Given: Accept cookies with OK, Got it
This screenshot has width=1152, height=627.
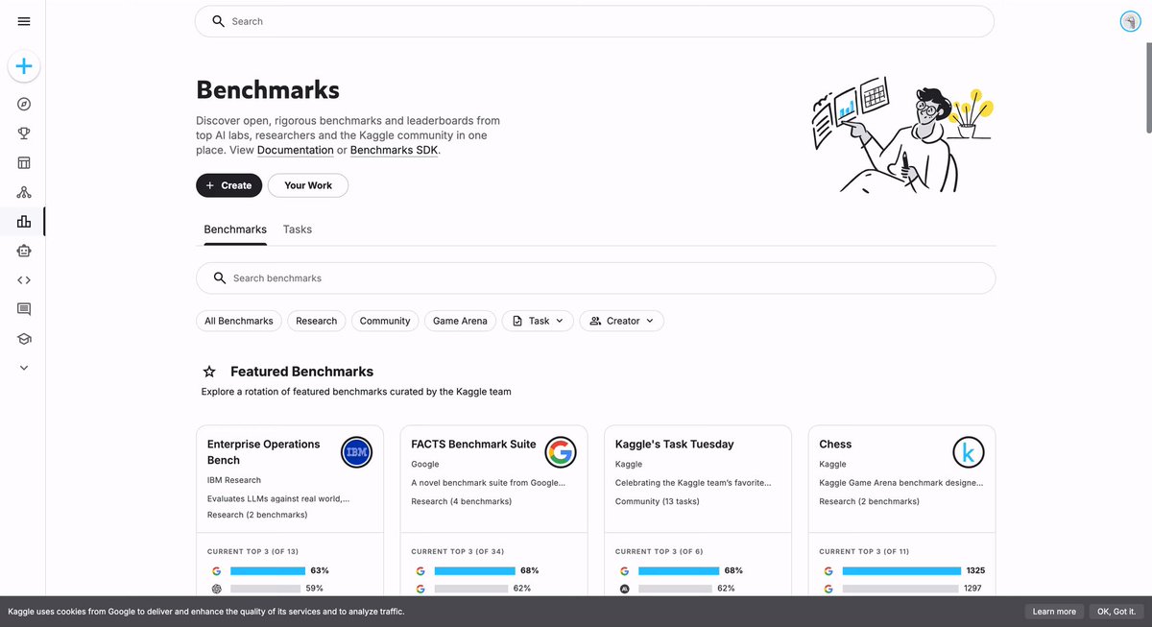Looking at the screenshot, I should 1117,612.
